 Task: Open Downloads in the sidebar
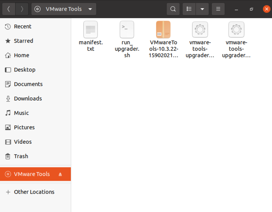point(28,99)
